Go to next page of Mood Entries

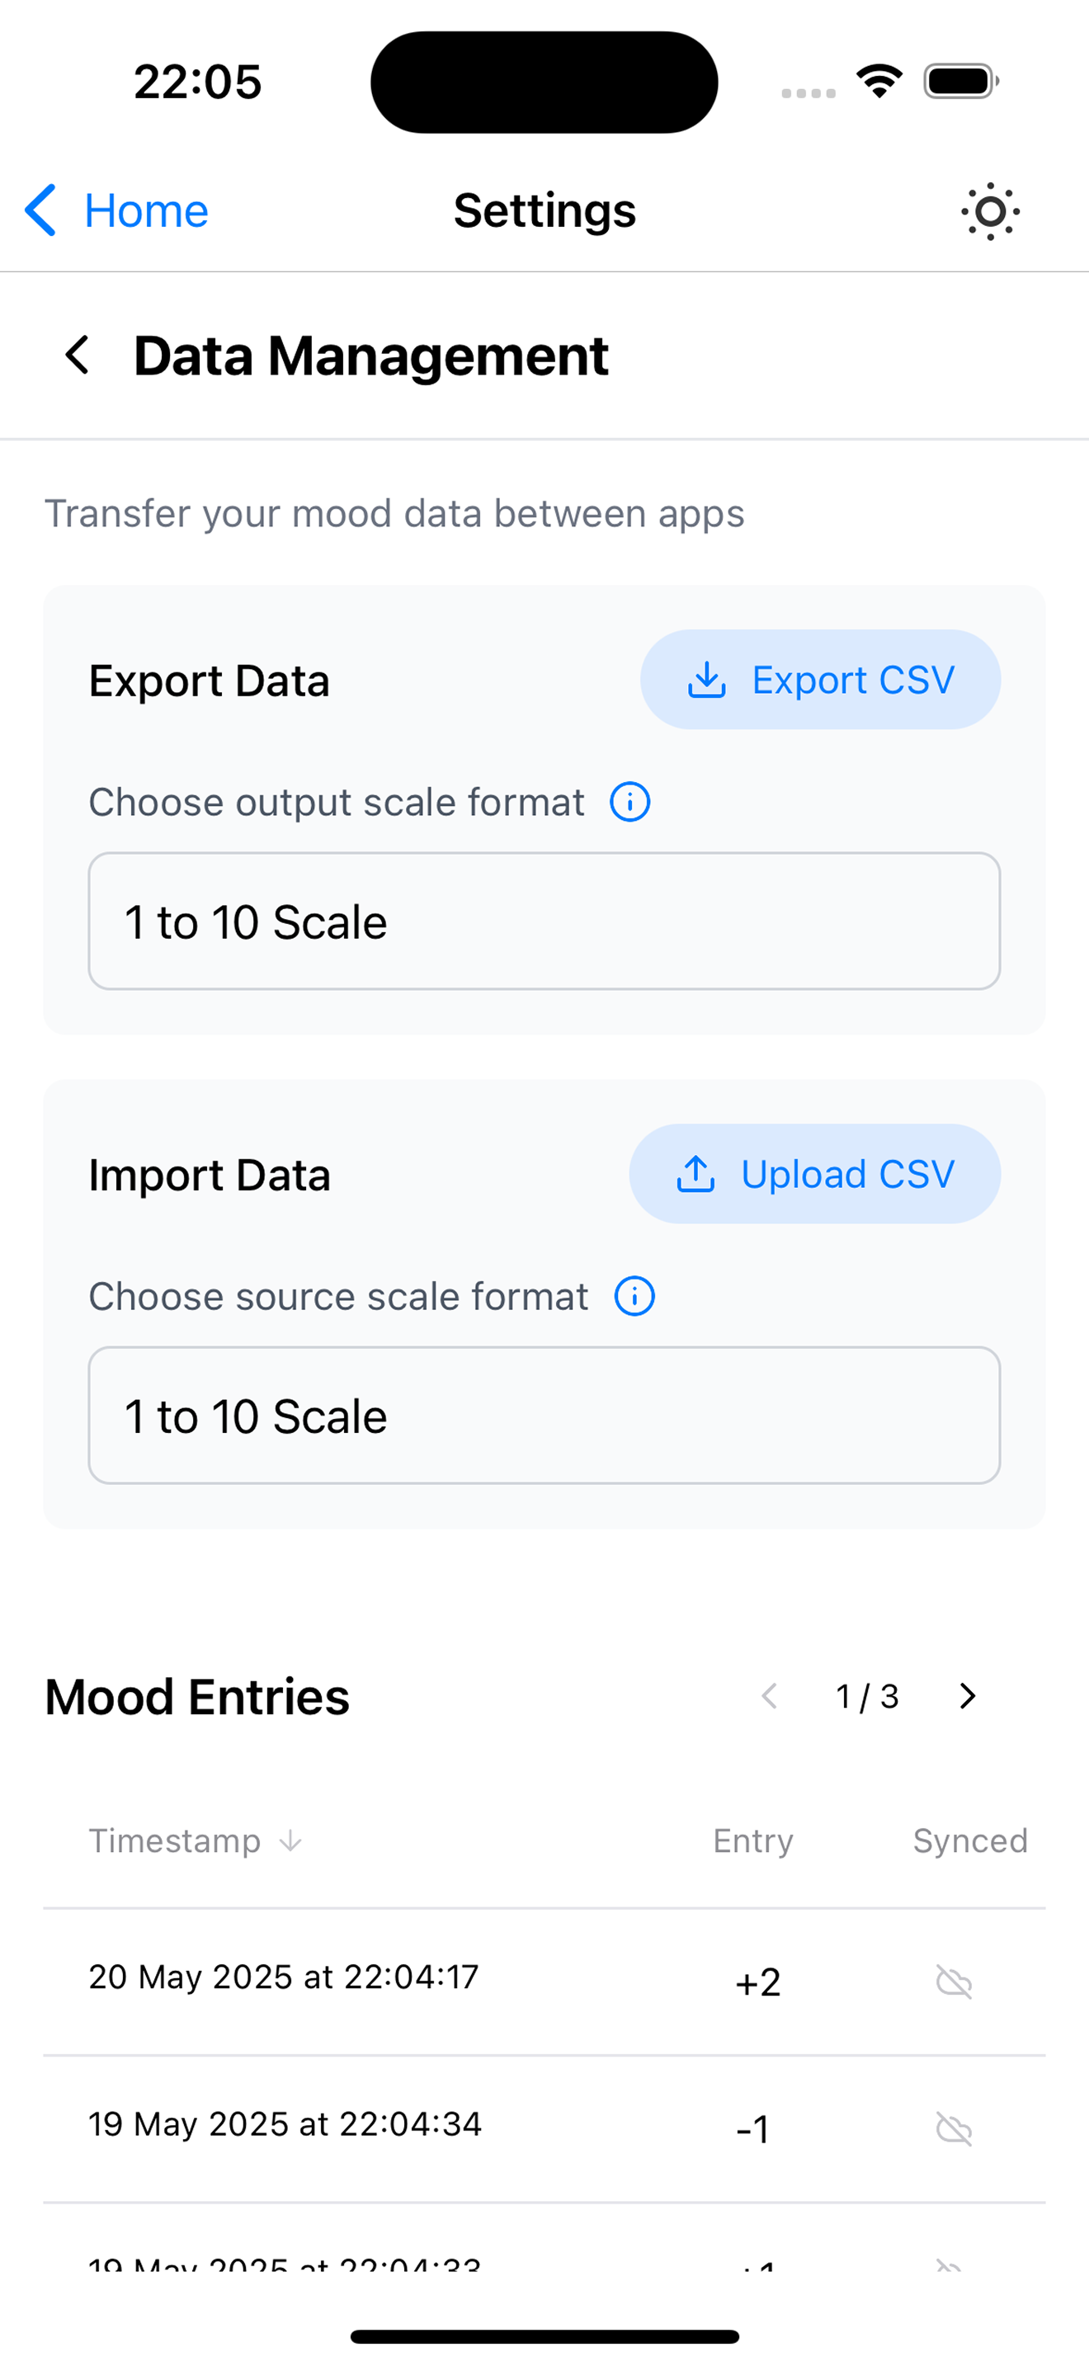(x=967, y=1695)
